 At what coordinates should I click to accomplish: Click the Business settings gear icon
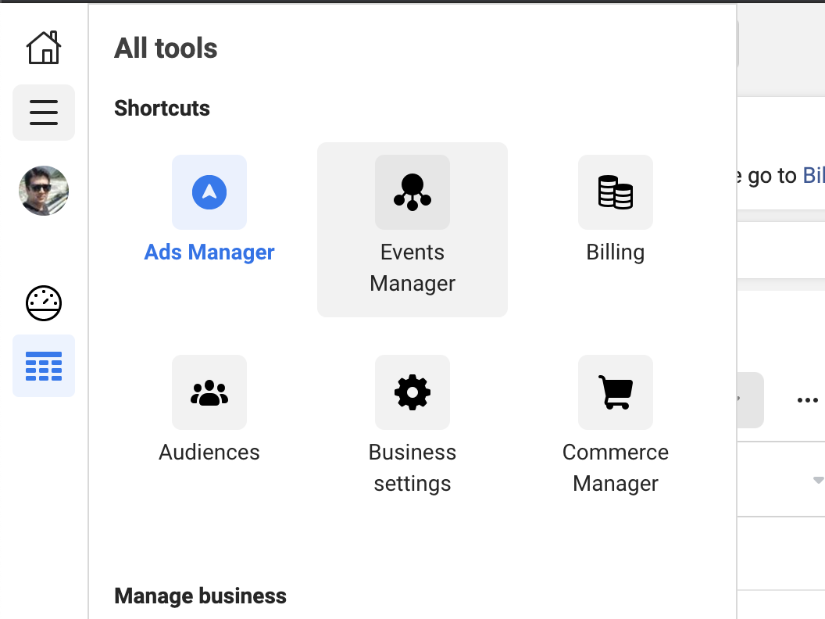(x=412, y=392)
